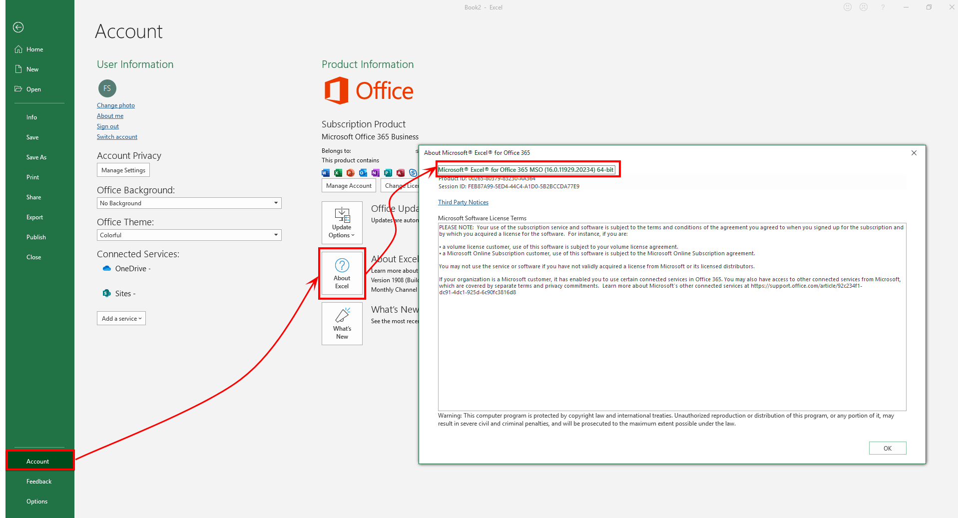Click the Access app icon

(401, 173)
